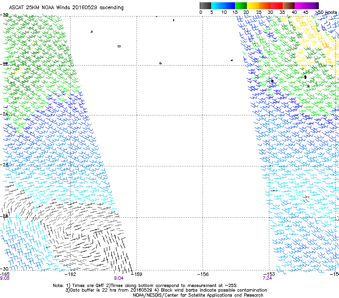
Task: Click the '35' label under the color bar
Action: click(x=282, y=12)
